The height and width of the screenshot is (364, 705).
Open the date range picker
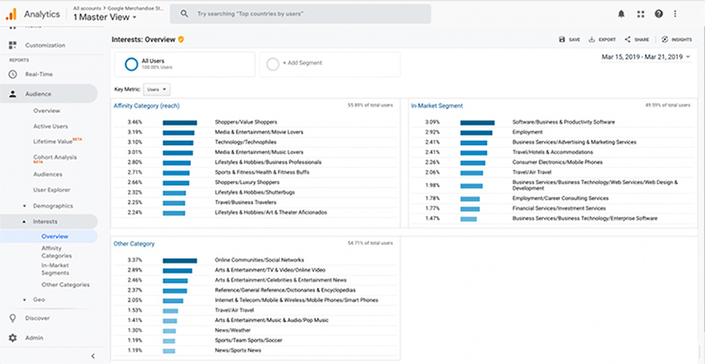tap(641, 57)
